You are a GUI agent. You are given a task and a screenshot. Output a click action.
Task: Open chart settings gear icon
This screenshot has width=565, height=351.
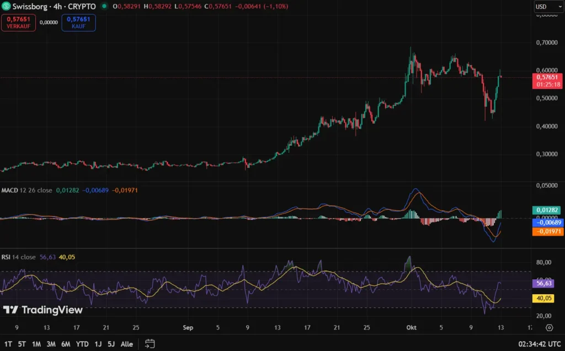click(550, 327)
